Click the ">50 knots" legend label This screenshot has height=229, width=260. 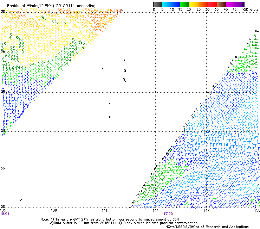(250, 10)
